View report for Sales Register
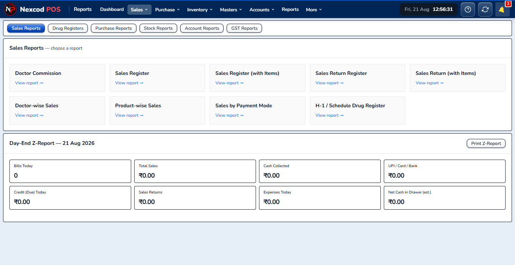Image resolution: width=515 pixels, height=265 pixels. click(x=129, y=83)
